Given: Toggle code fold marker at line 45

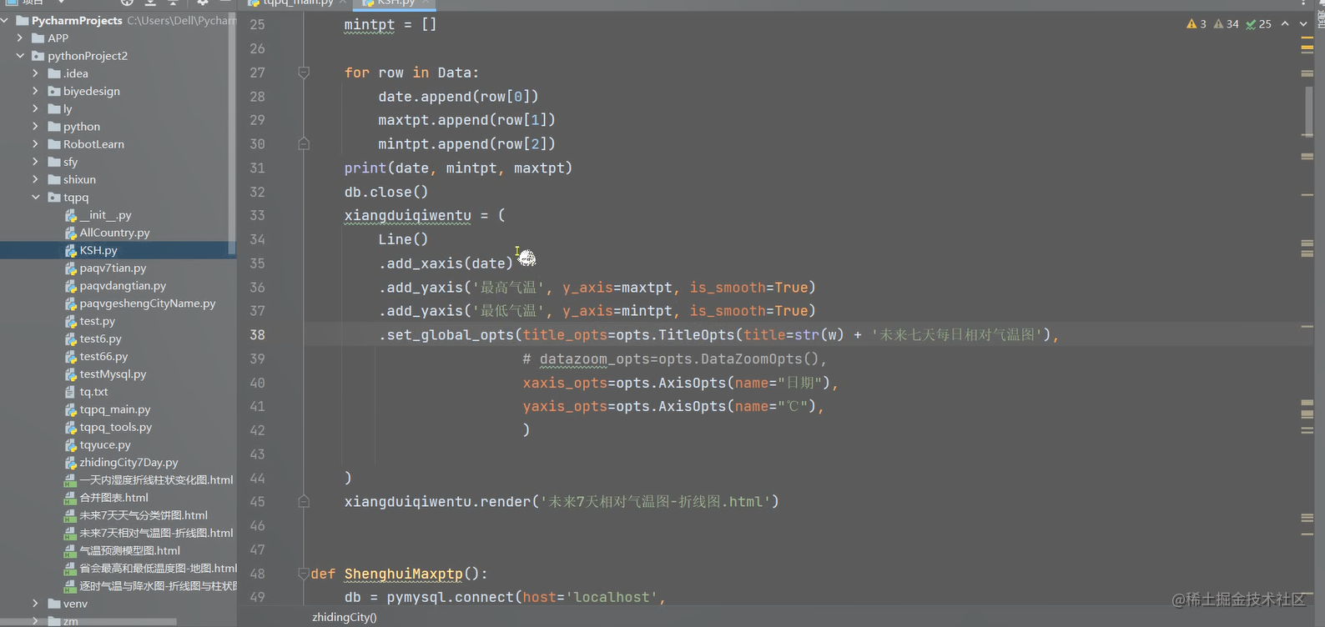Looking at the screenshot, I should coord(304,502).
